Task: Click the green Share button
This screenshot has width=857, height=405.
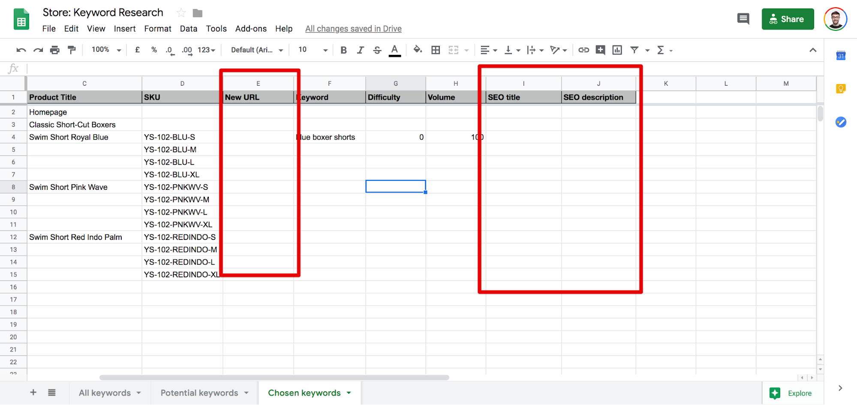Action: point(788,19)
